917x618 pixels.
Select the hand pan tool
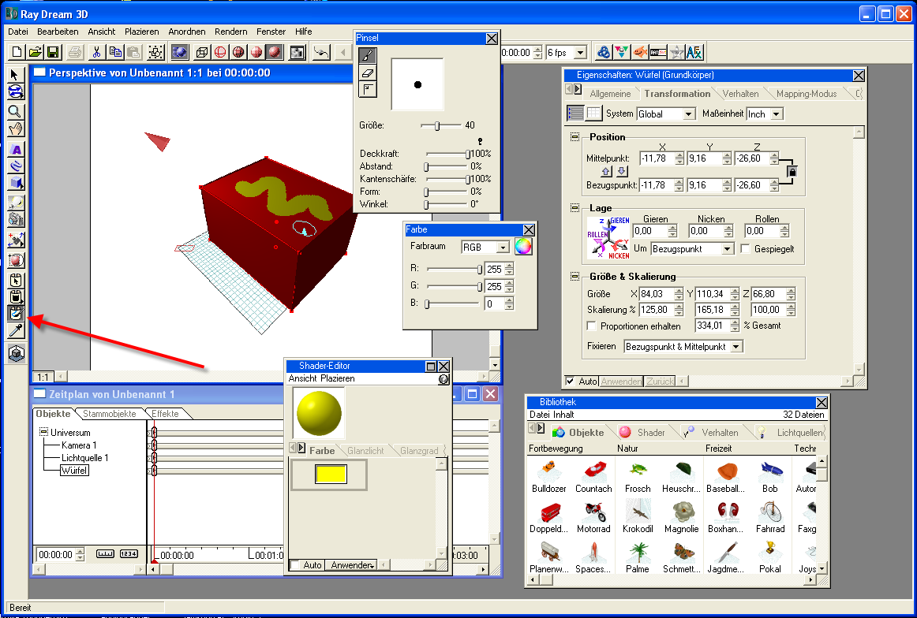point(16,128)
